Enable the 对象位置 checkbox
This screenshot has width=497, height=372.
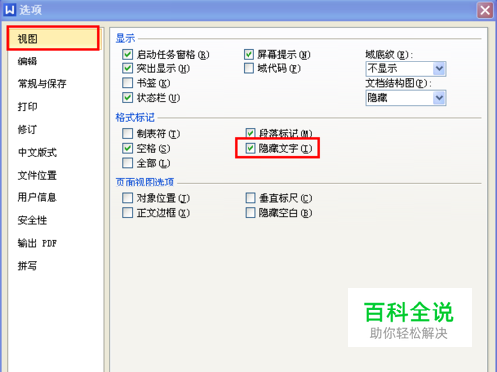[x=127, y=198]
